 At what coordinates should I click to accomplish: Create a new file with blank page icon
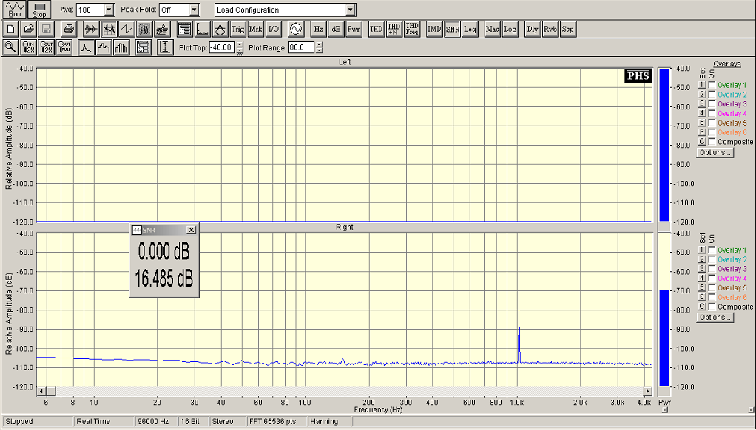[x=11, y=29]
